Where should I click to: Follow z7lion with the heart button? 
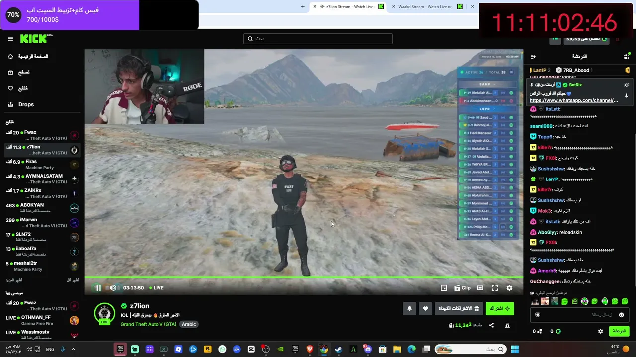pyautogui.click(x=425, y=308)
